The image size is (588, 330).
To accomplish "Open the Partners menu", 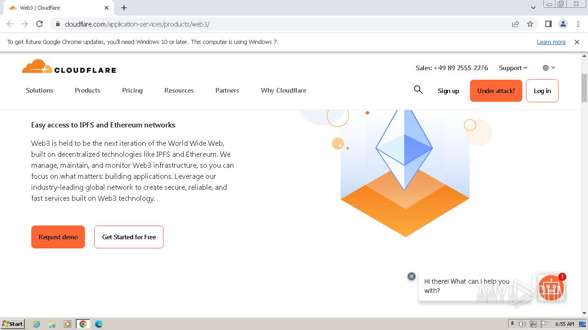I will [227, 90].
